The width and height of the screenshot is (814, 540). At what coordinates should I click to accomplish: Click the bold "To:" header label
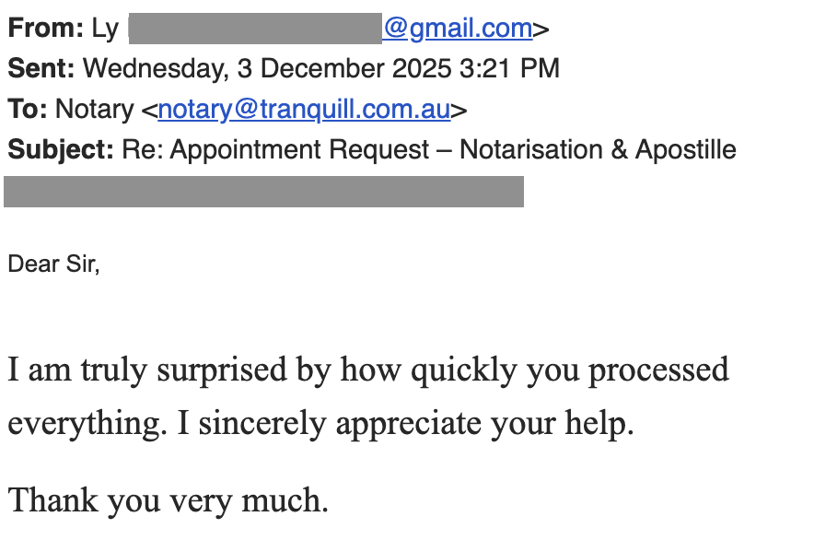point(28,110)
